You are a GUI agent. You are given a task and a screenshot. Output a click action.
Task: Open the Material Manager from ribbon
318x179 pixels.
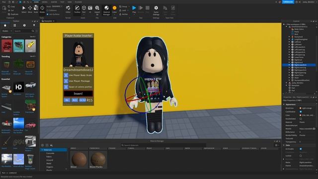click(106, 10)
